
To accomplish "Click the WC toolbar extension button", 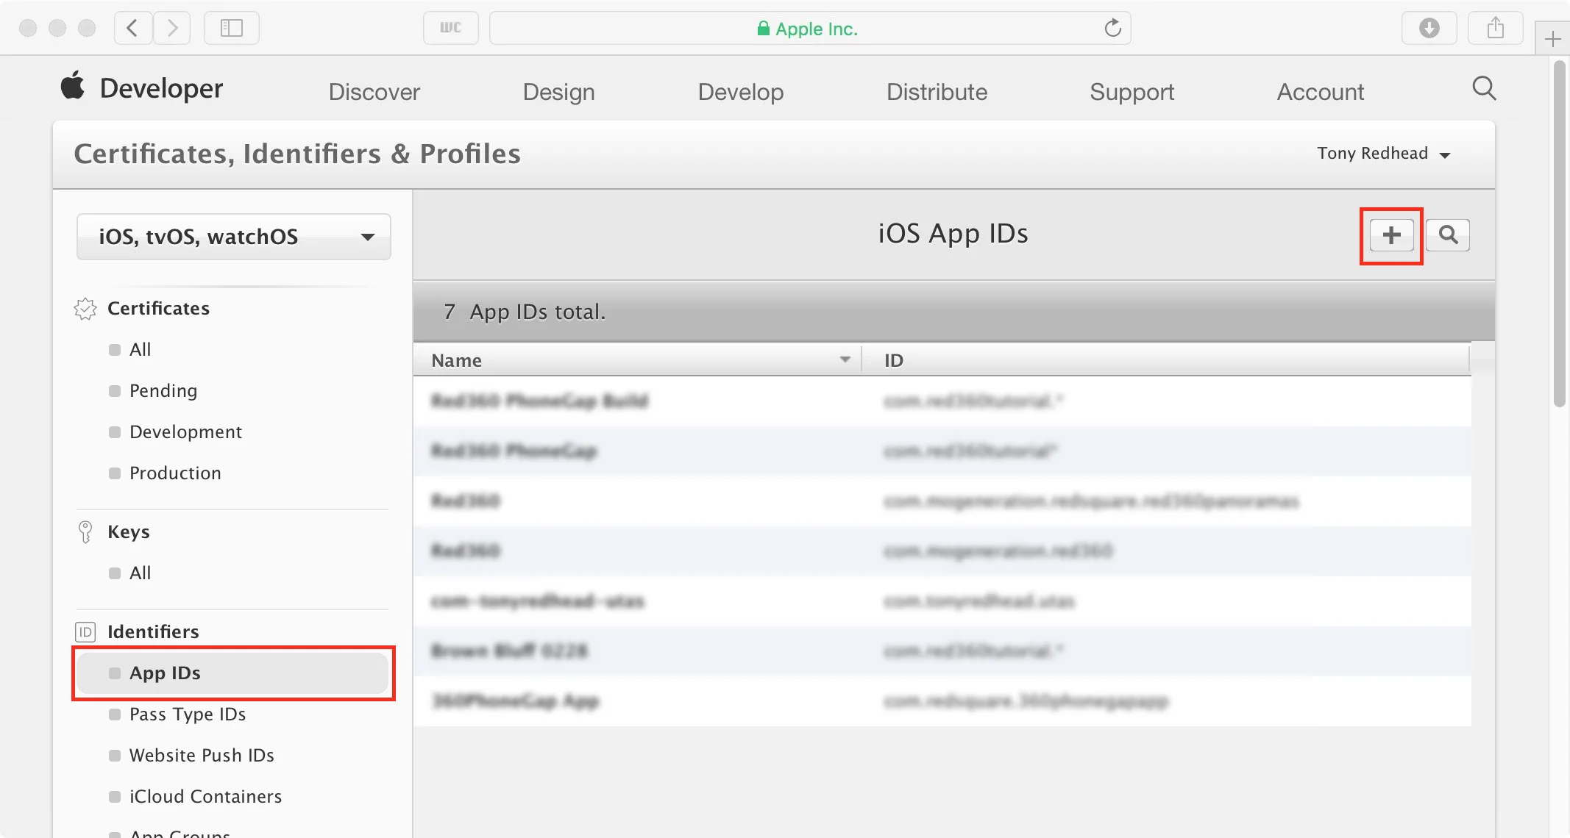I will 450,28.
